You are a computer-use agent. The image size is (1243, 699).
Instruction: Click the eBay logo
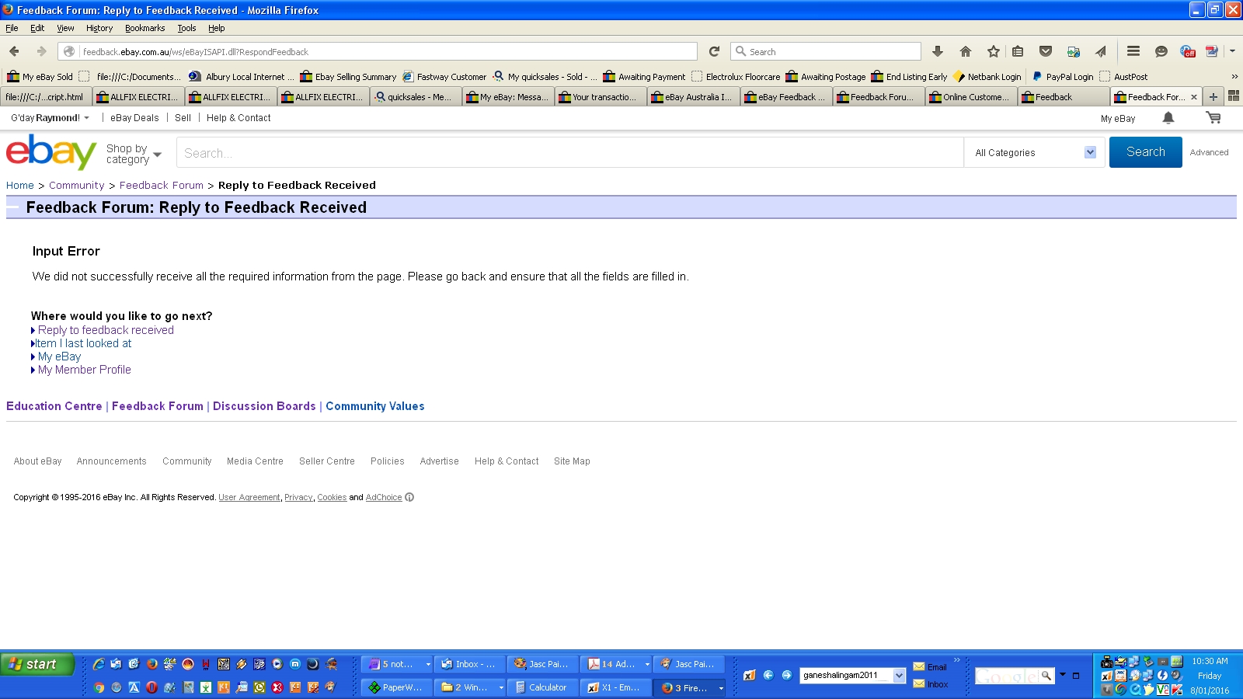tap(51, 151)
